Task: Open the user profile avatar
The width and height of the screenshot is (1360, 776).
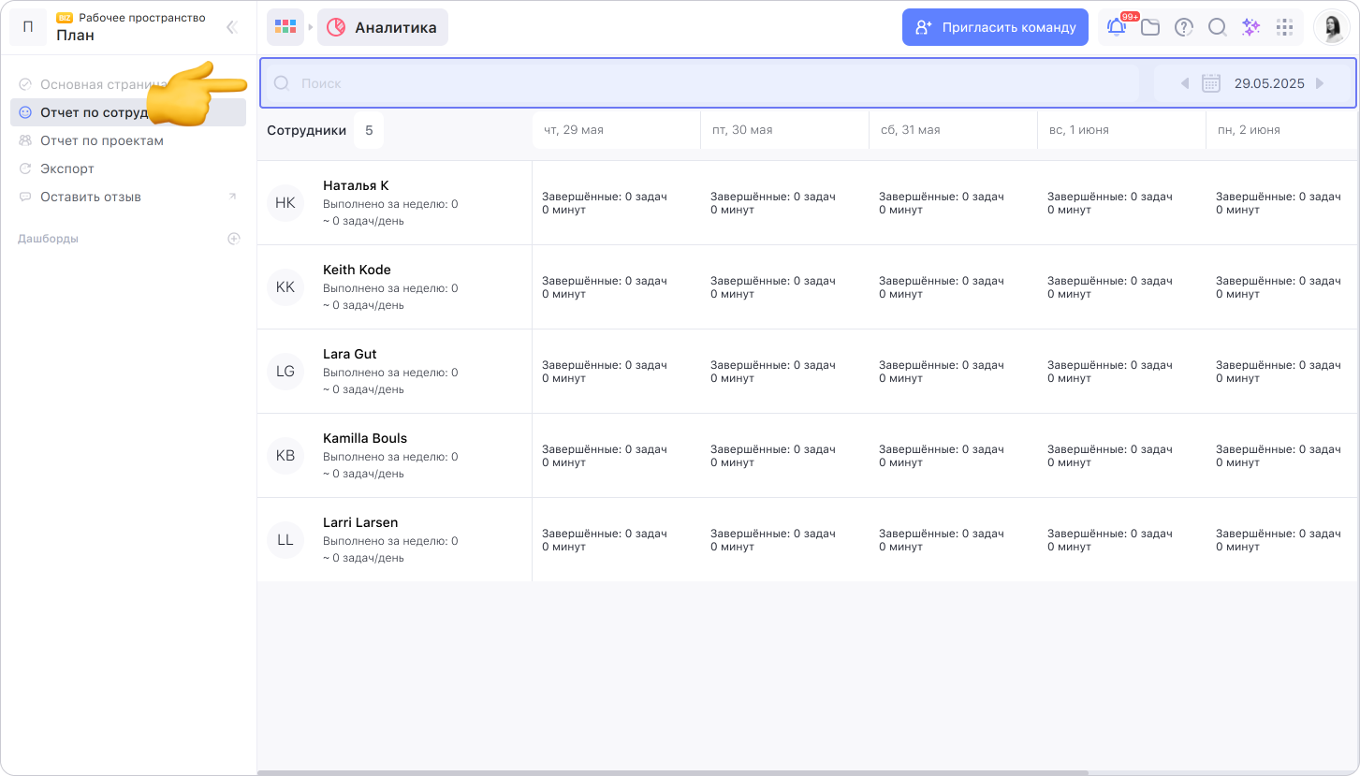Action: pyautogui.click(x=1331, y=27)
